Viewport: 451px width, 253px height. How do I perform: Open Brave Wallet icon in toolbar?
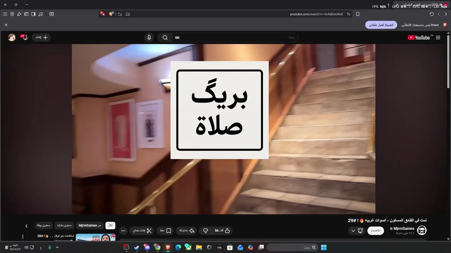(x=26, y=14)
